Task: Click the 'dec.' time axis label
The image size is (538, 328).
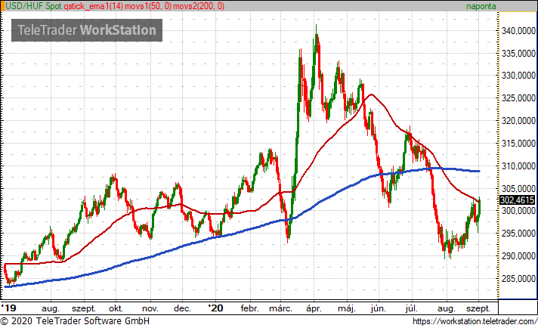Action: click(x=182, y=308)
